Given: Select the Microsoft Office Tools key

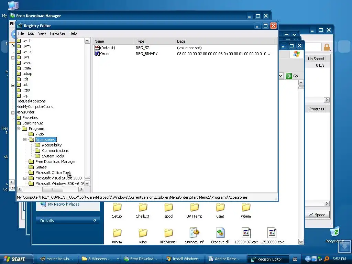Looking at the screenshot, I should pyautogui.click(x=53, y=173).
